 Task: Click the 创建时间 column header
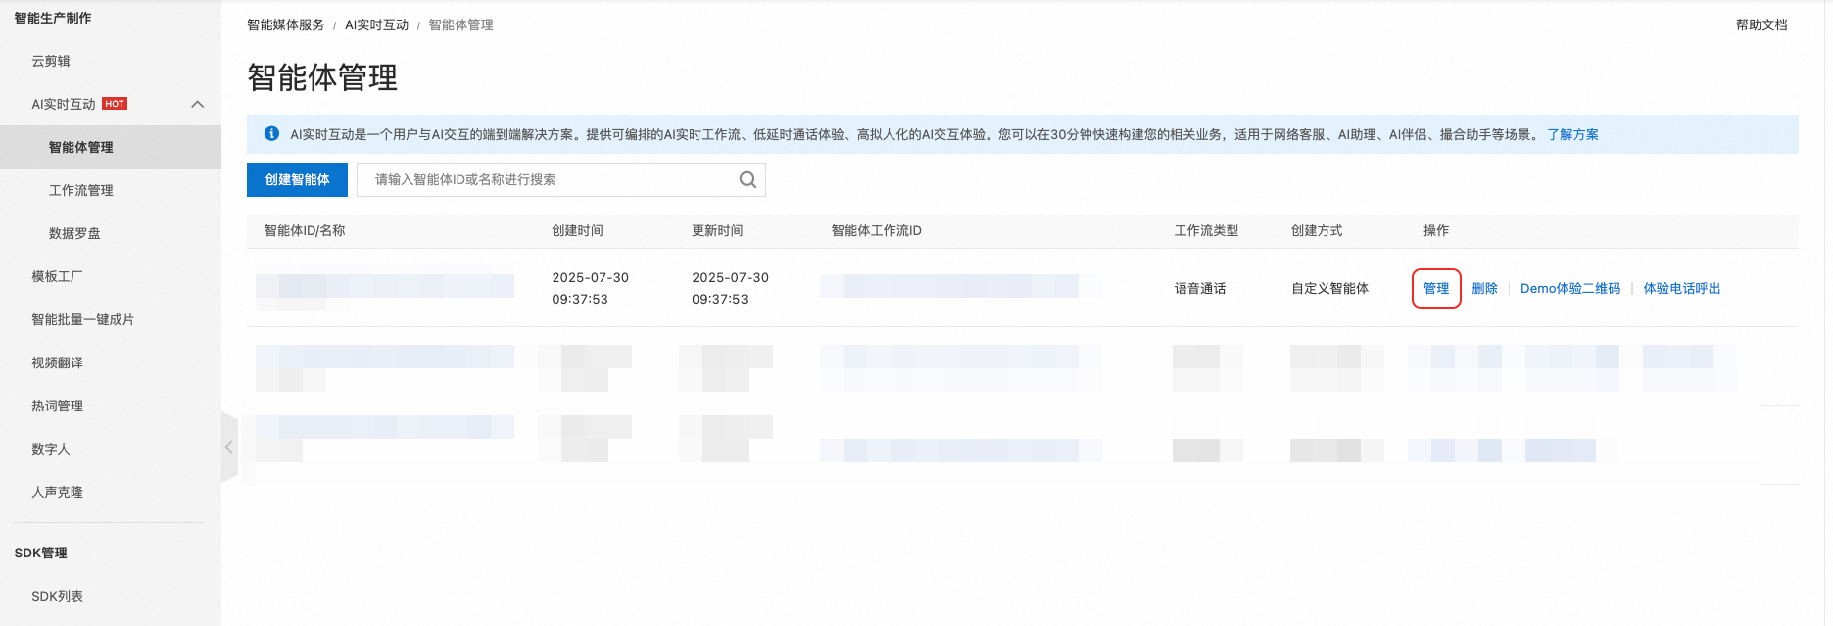577,230
